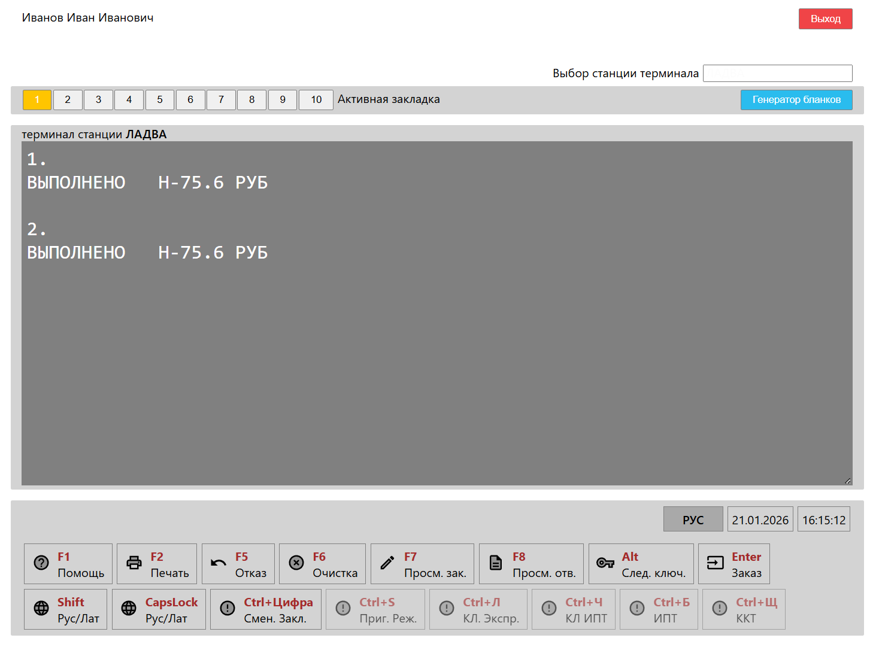Open Генератор бланков
Viewport: 876px width, 647px height.
point(796,99)
